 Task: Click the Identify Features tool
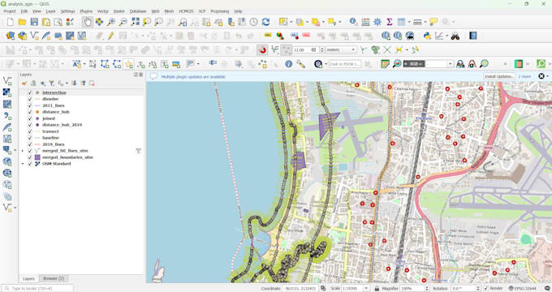tap(353, 22)
